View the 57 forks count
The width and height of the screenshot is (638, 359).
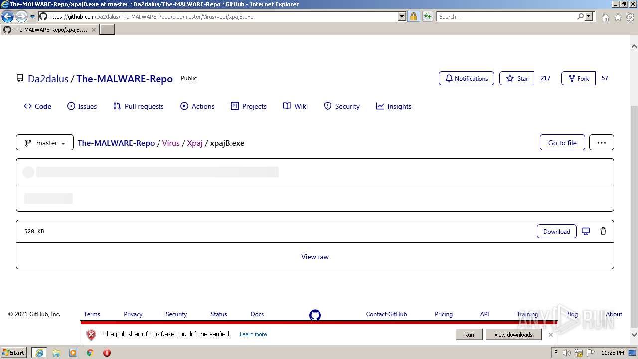605,78
